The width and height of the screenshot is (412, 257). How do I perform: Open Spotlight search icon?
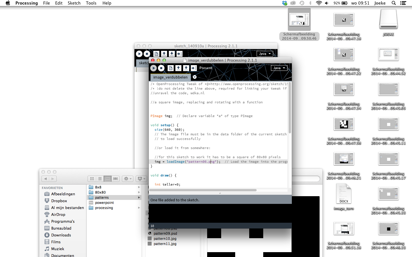tap(394, 3)
